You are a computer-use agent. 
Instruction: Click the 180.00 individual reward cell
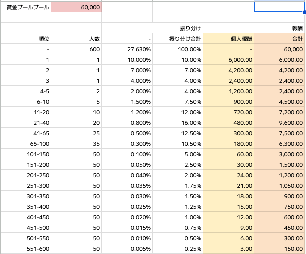[x=229, y=143]
